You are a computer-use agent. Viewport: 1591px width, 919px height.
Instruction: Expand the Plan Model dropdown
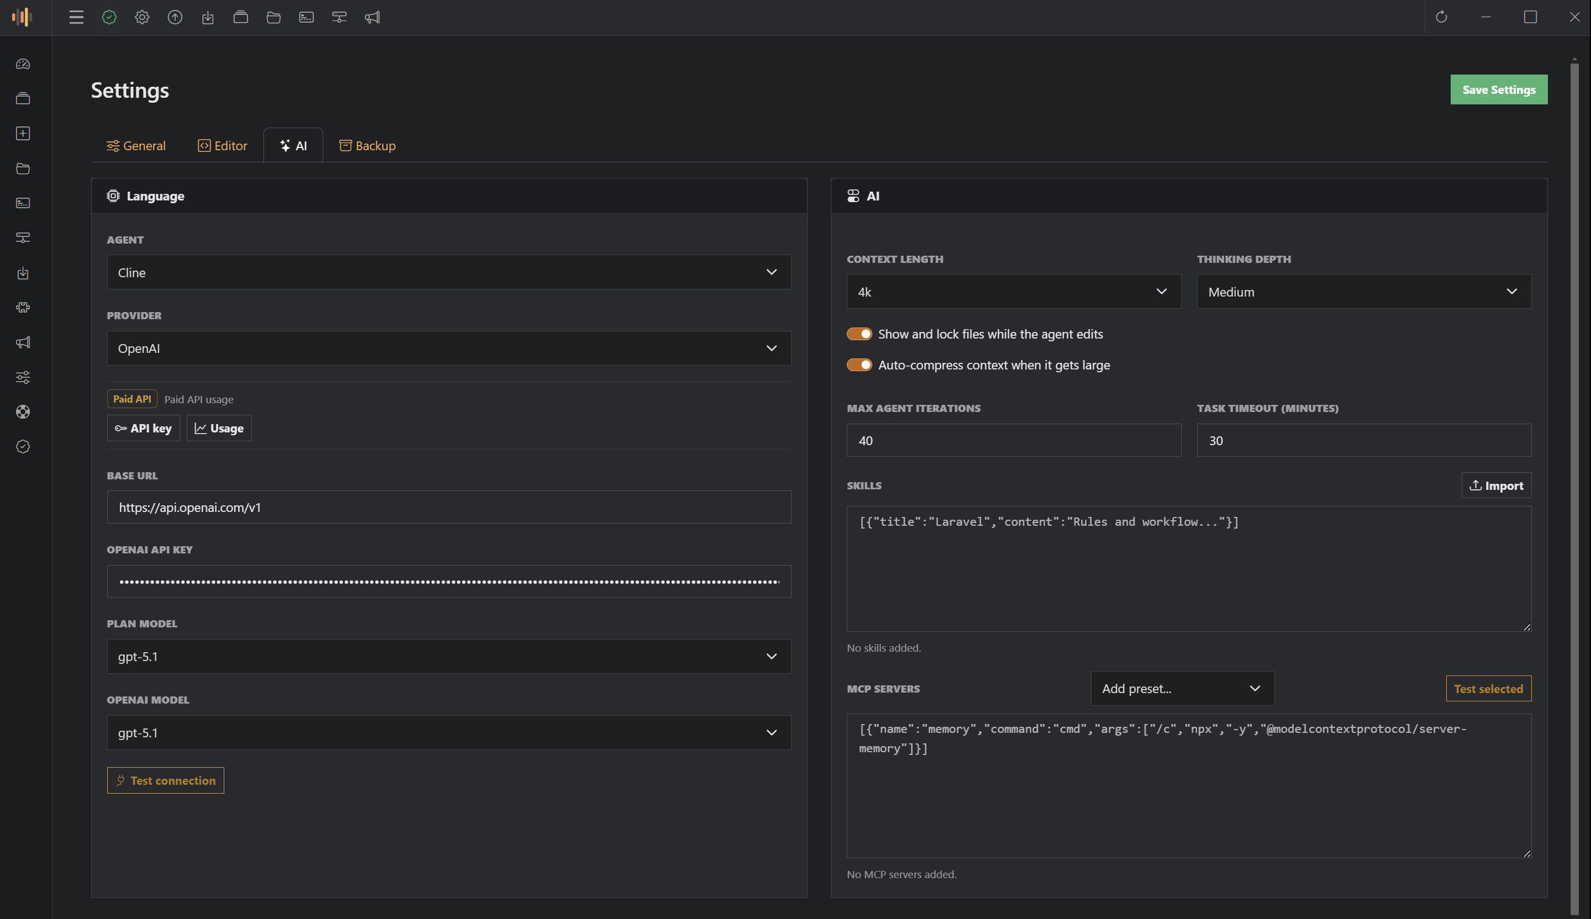click(x=449, y=656)
